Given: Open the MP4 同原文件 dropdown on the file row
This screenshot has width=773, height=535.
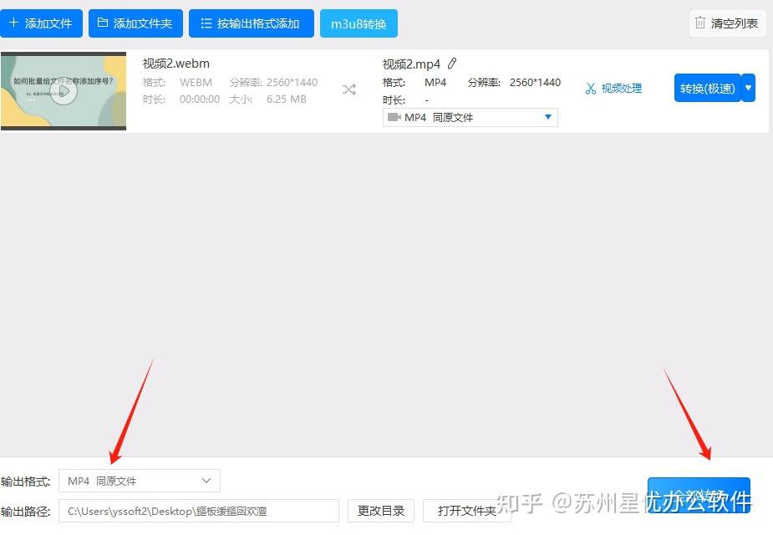Looking at the screenshot, I should pos(549,117).
